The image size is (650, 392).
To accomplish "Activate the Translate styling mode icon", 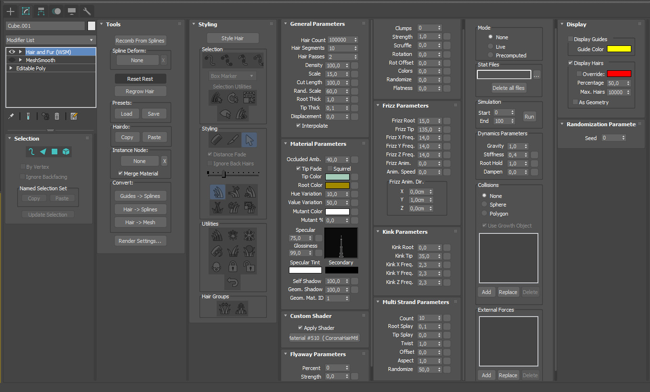I will pos(217,192).
